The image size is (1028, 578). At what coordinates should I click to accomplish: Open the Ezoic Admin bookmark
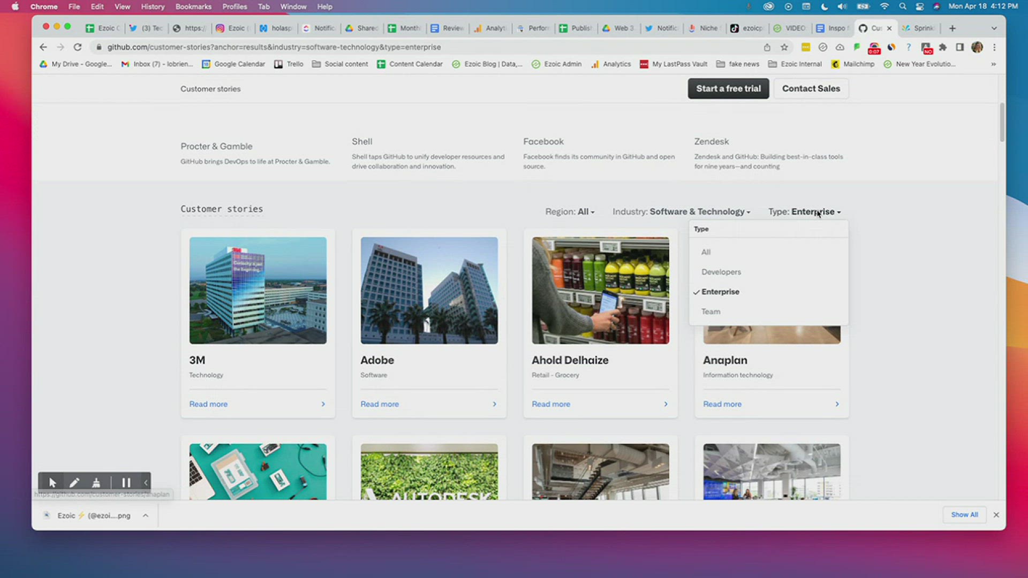point(556,64)
